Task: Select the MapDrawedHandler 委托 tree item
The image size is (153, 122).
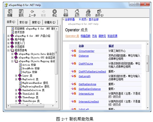Action: pyautogui.click(x=35, y=83)
